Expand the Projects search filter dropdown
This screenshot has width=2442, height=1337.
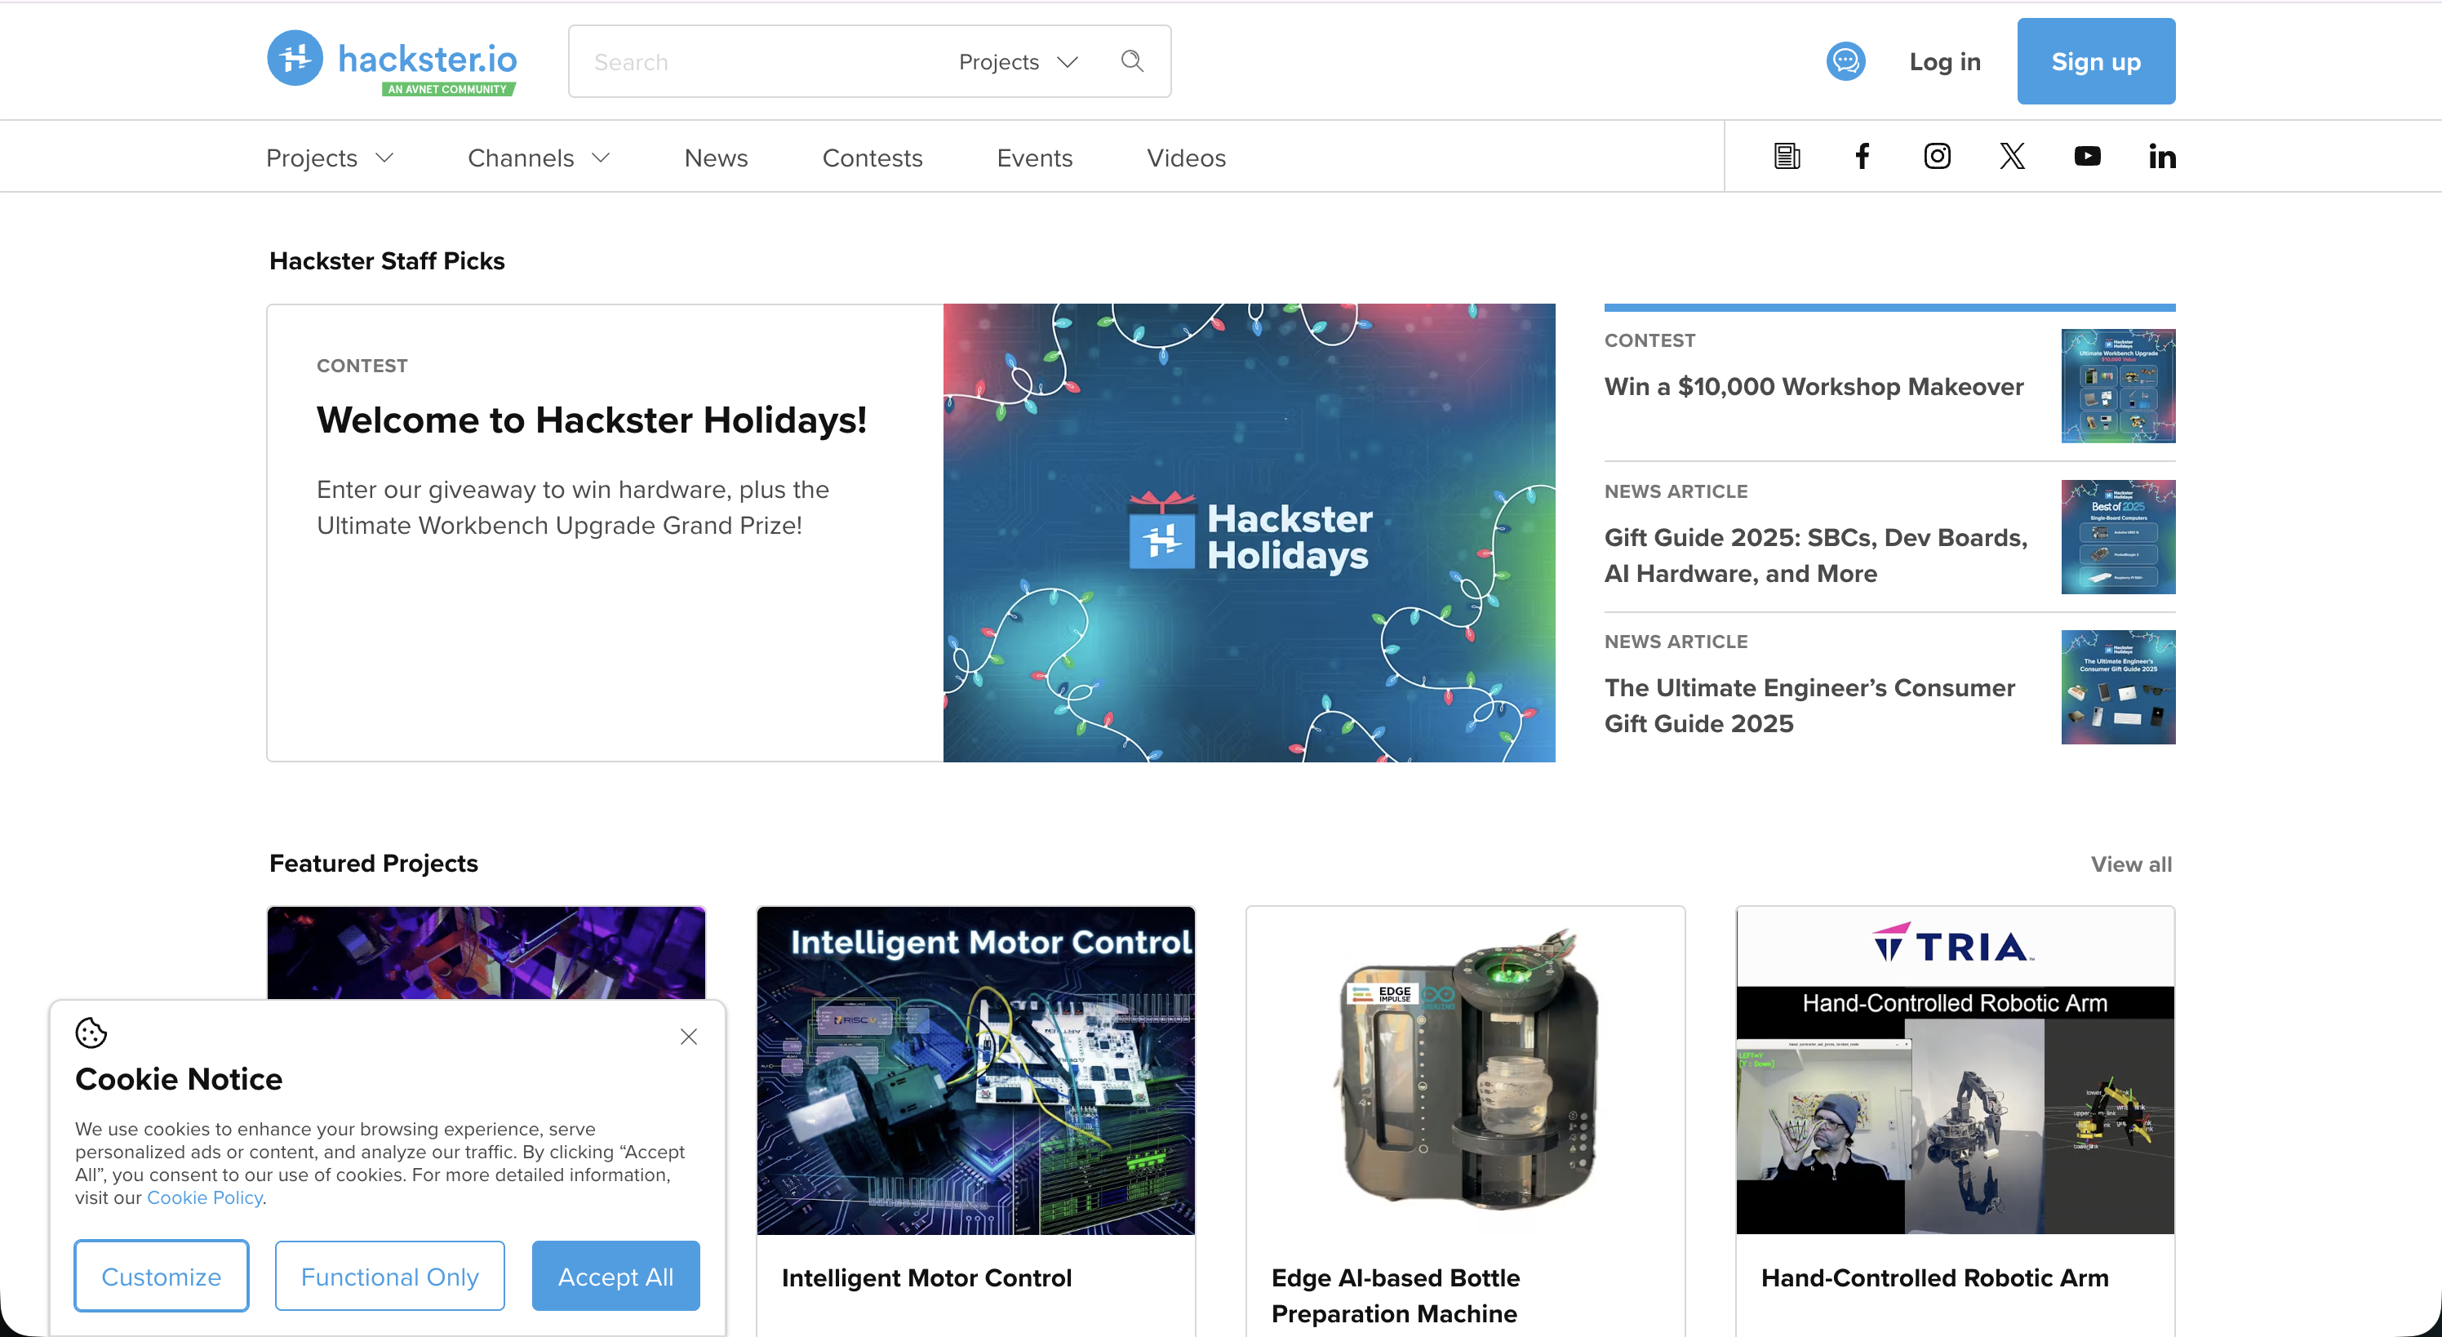pos(1018,62)
